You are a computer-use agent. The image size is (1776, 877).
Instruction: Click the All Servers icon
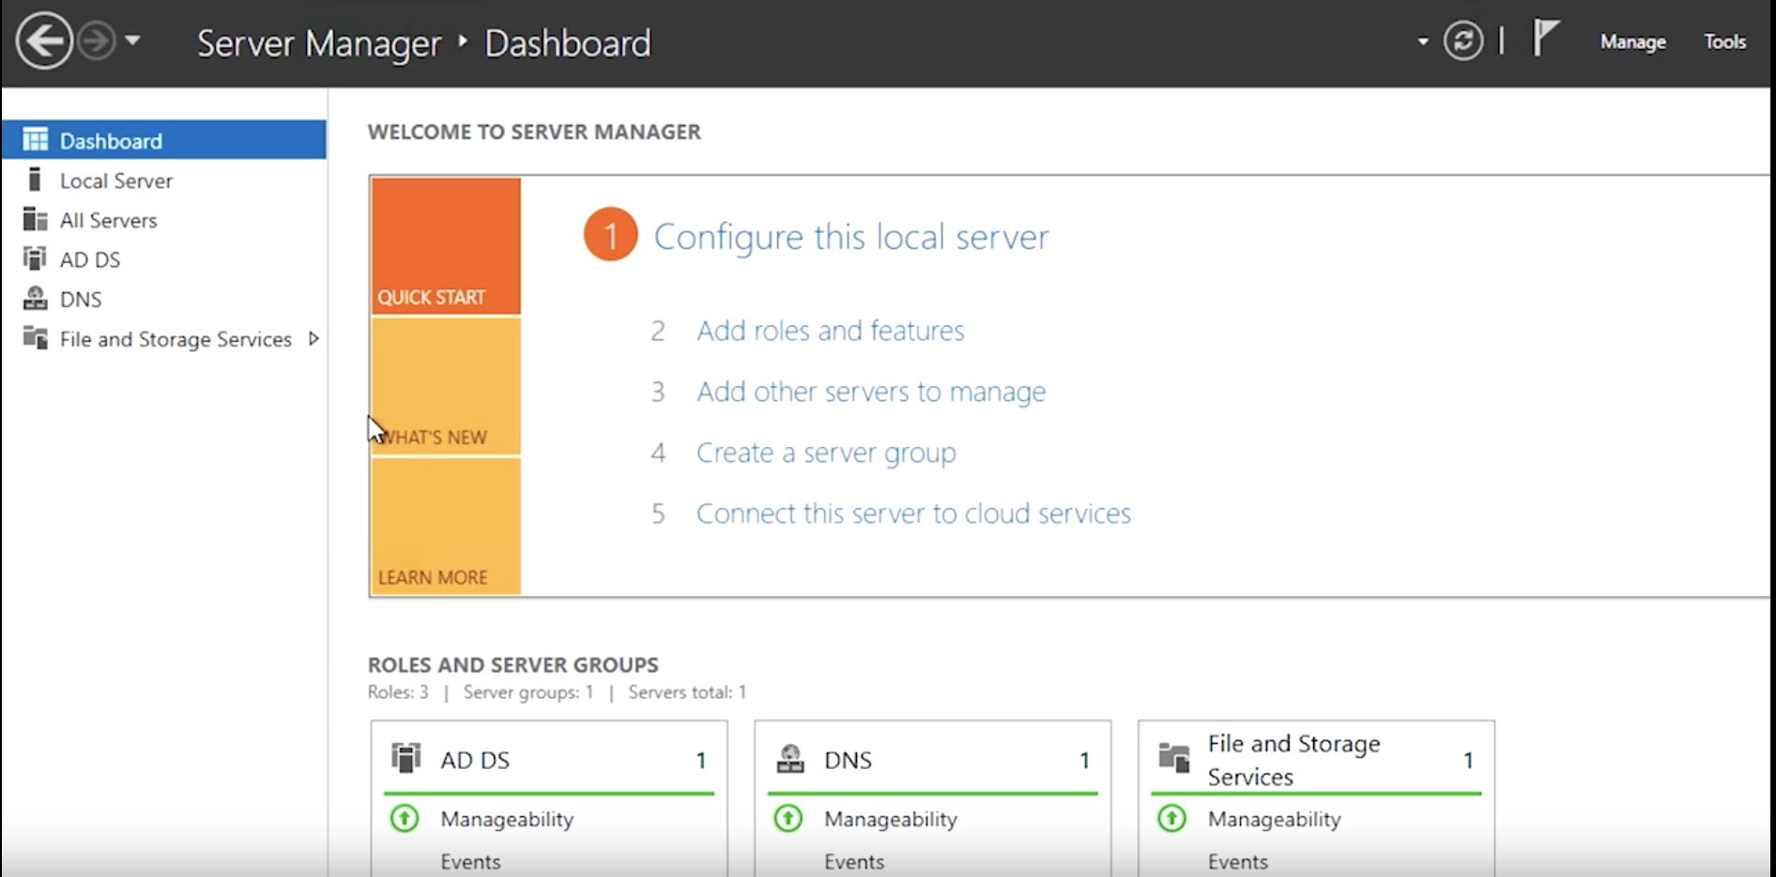tap(35, 220)
